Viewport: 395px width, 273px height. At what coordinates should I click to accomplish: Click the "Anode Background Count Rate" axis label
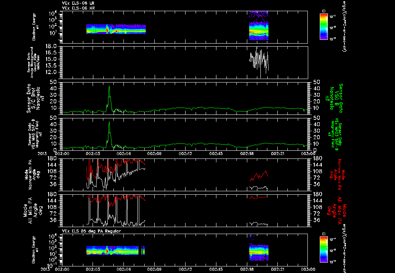click(33, 62)
